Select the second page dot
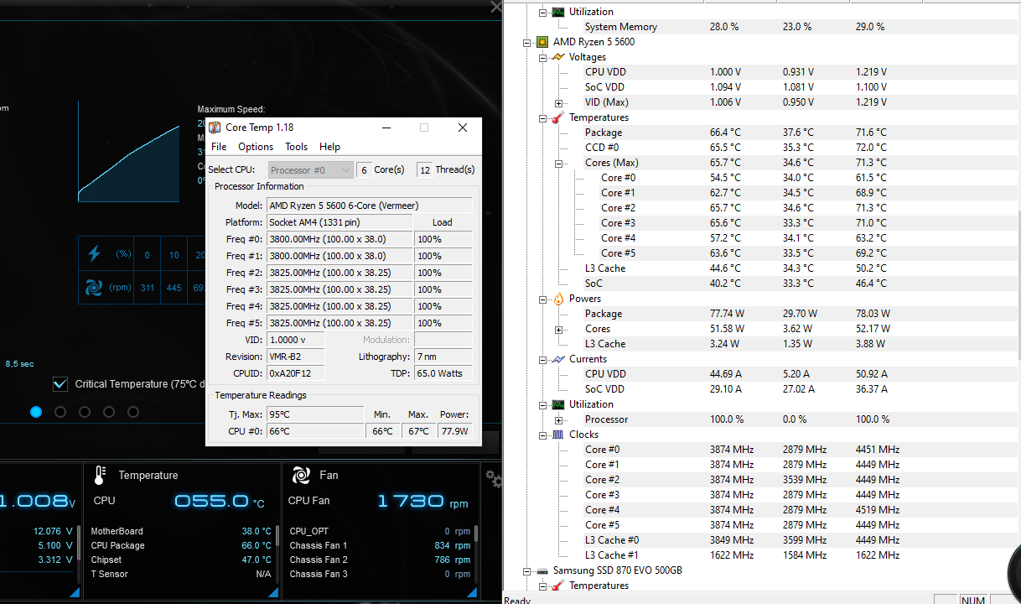This screenshot has width=1021, height=604. [x=60, y=412]
